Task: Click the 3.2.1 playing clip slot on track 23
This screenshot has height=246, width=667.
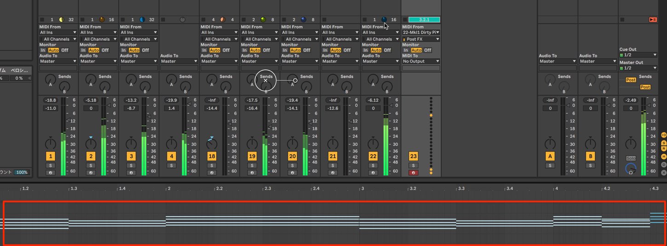Action: coord(424,20)
